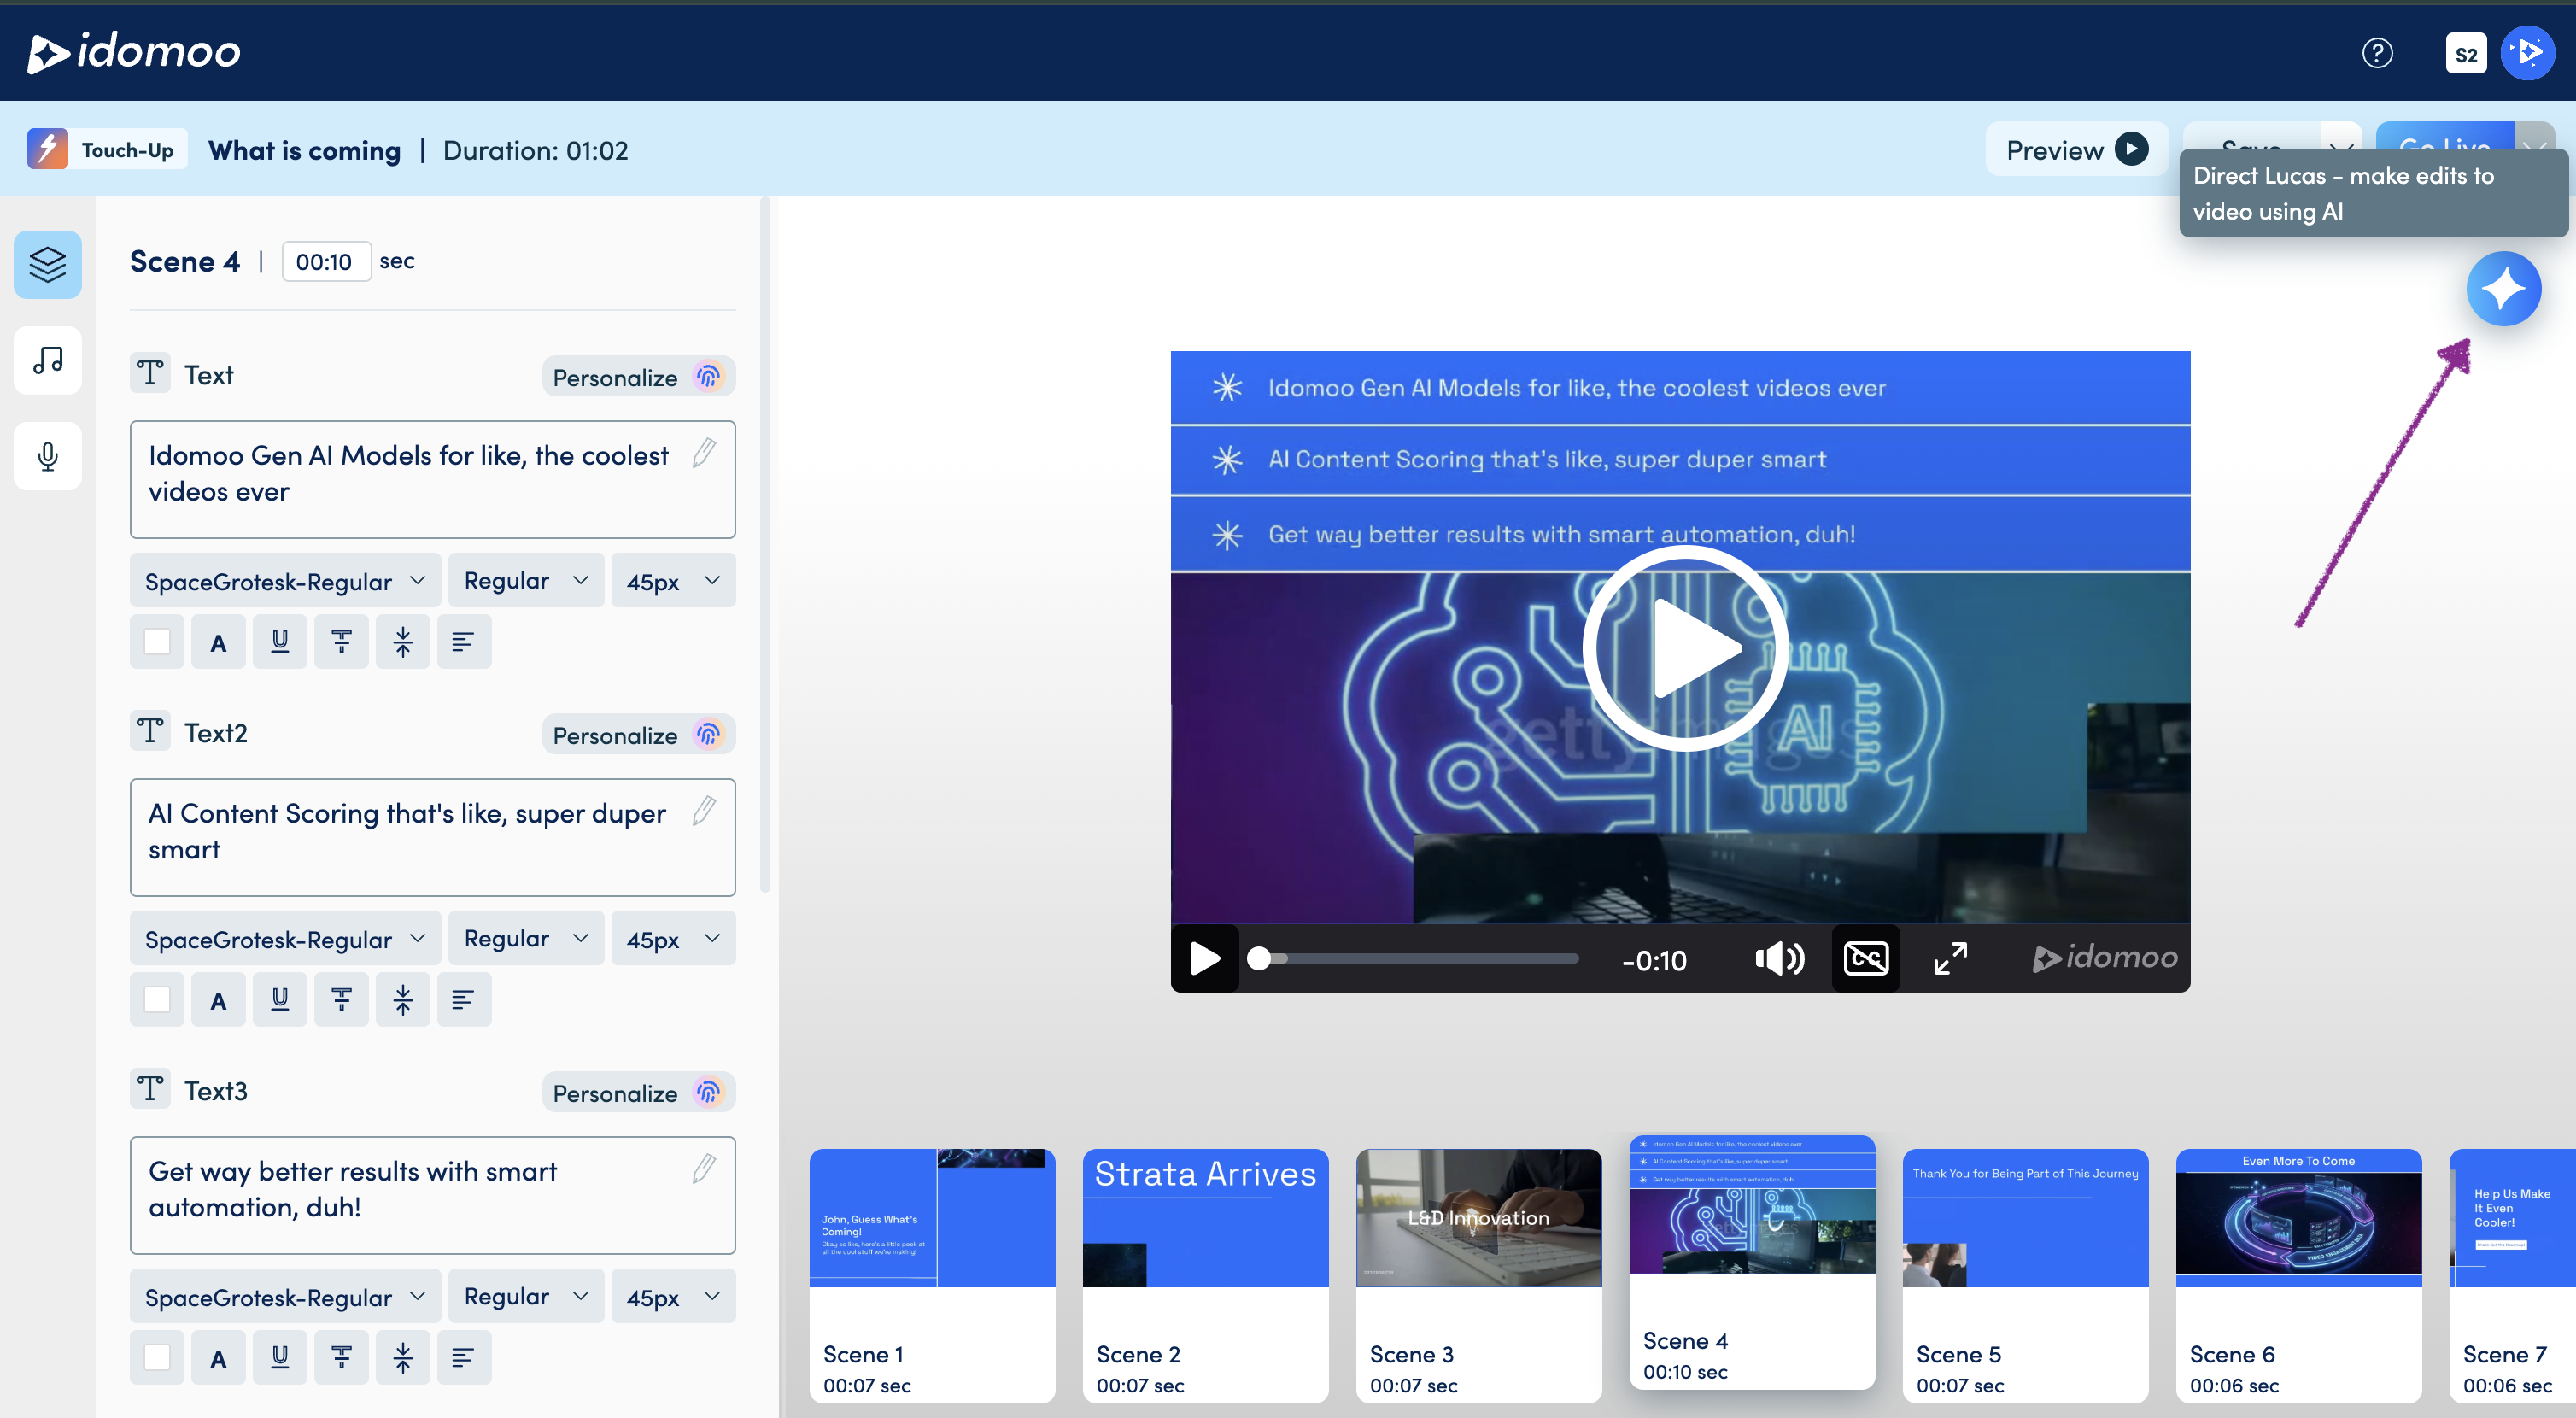This screenshot has height=1418, width=2576.
Task: Select the Scene 2 thumbnail
Action: tap(1205, 1274)
